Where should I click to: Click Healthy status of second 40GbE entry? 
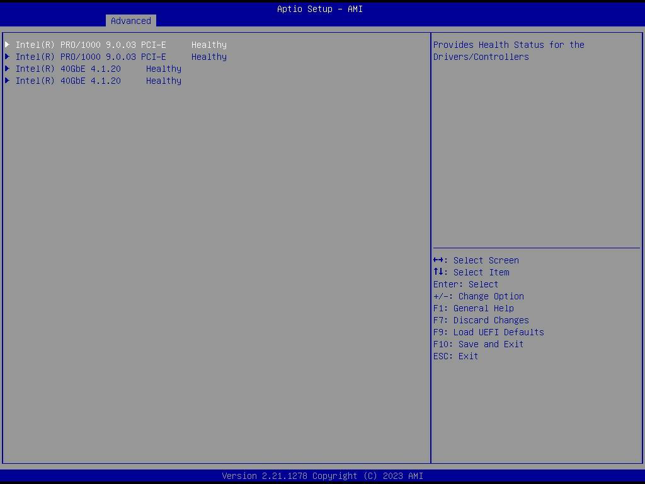click(x=163, y=81)
